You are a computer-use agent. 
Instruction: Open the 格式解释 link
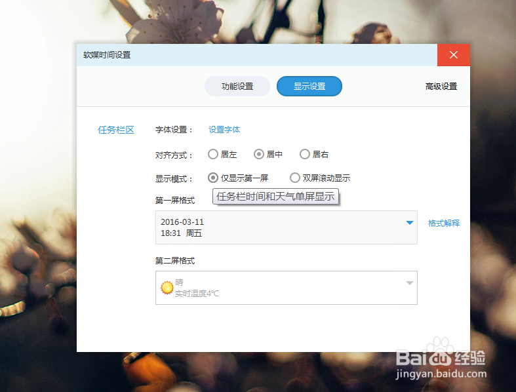pyautogui.click(x=444, y=223)
